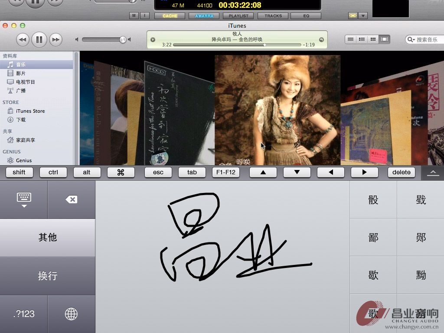Tap the esc key

(x=158, y=172)
